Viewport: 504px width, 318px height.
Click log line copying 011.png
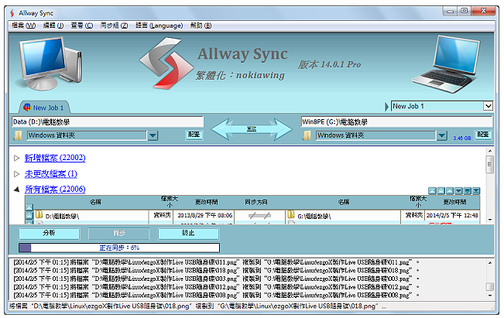click(x=216, y=262)
